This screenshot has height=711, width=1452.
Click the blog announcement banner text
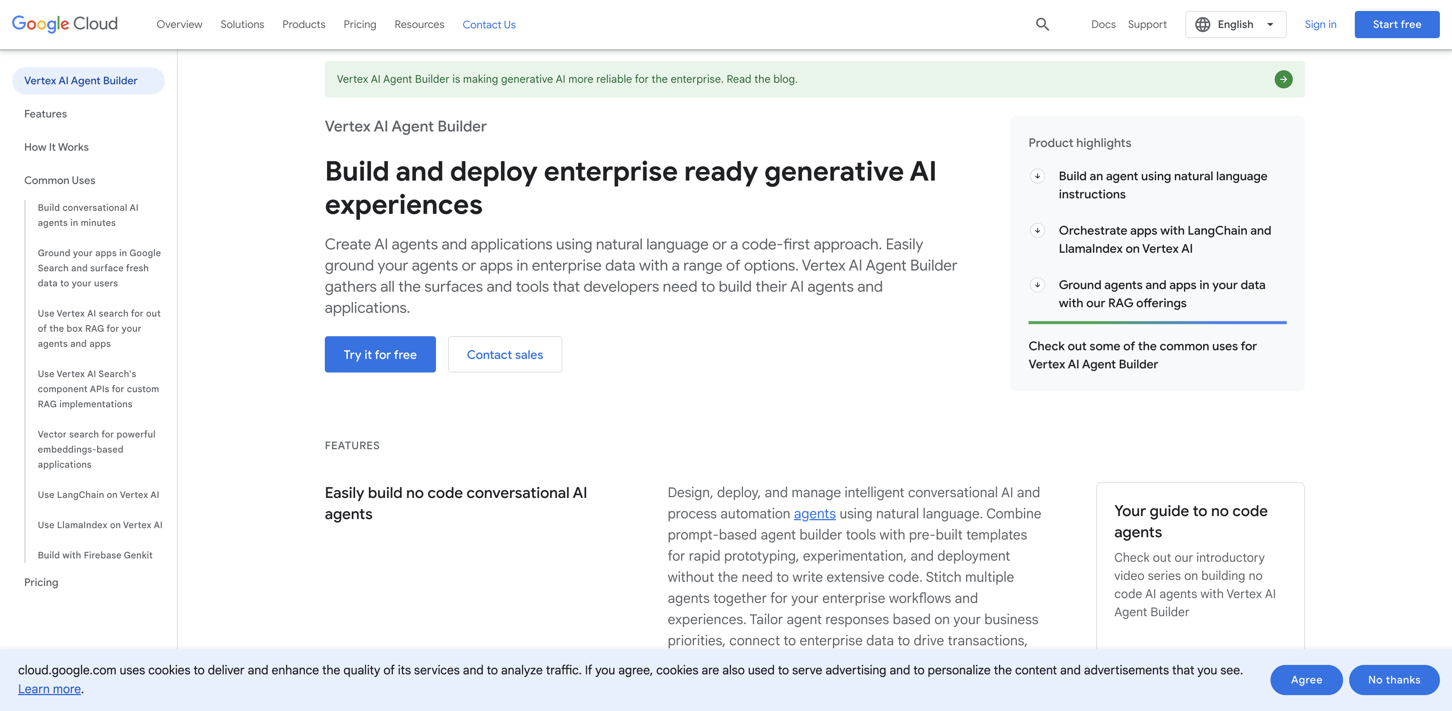coord(567,79)
